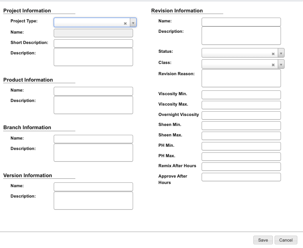Focus the PH Min. field
Viewport: 303px width, 248px height.
tap(241, 146)
